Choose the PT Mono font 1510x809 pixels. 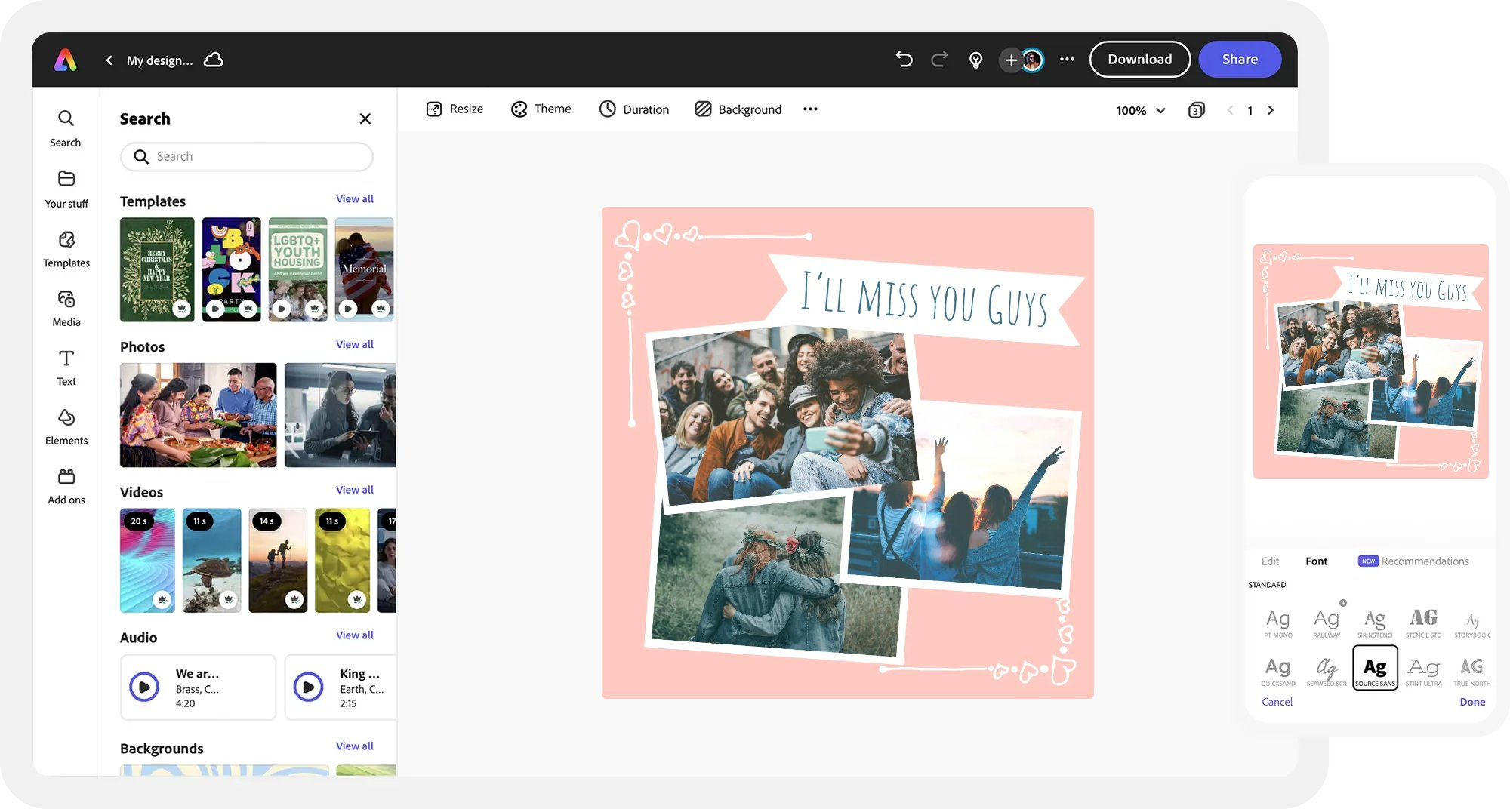(x=1277, y=623)
